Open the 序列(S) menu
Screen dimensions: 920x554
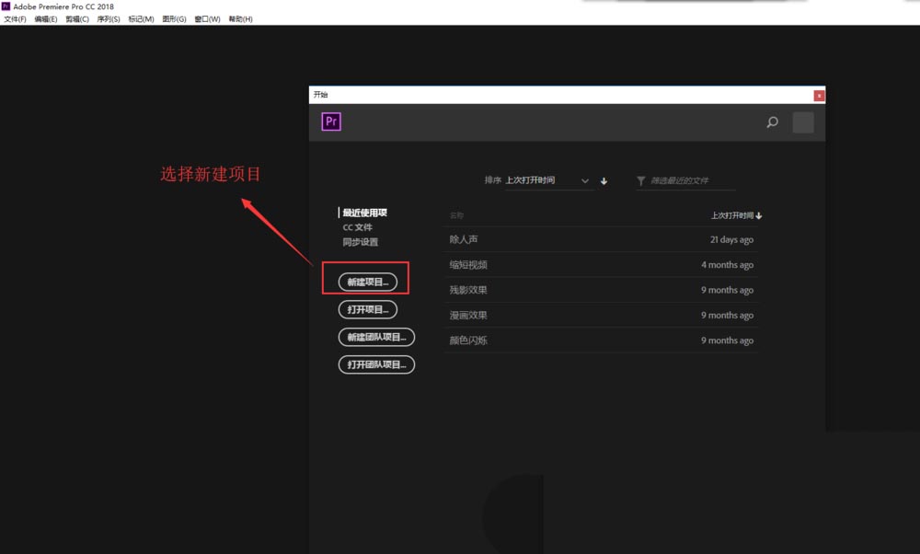pyautogui.click(x=109, y=19)
